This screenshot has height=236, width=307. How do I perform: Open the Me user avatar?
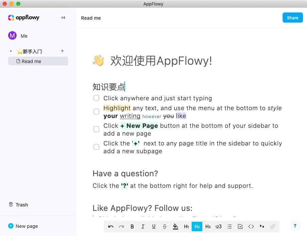pos(12,36)
